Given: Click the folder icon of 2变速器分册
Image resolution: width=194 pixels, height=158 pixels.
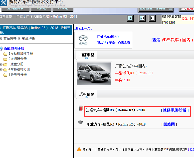Looking at the screenshot, I should point(5,59).
